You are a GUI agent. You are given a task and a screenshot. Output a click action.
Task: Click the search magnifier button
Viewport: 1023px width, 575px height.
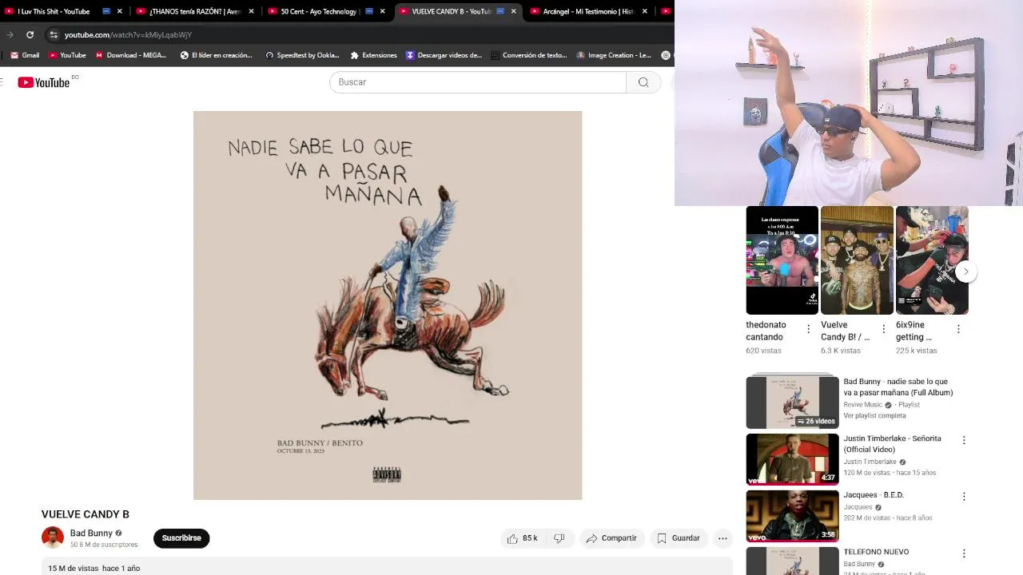(x=643, y=82)
